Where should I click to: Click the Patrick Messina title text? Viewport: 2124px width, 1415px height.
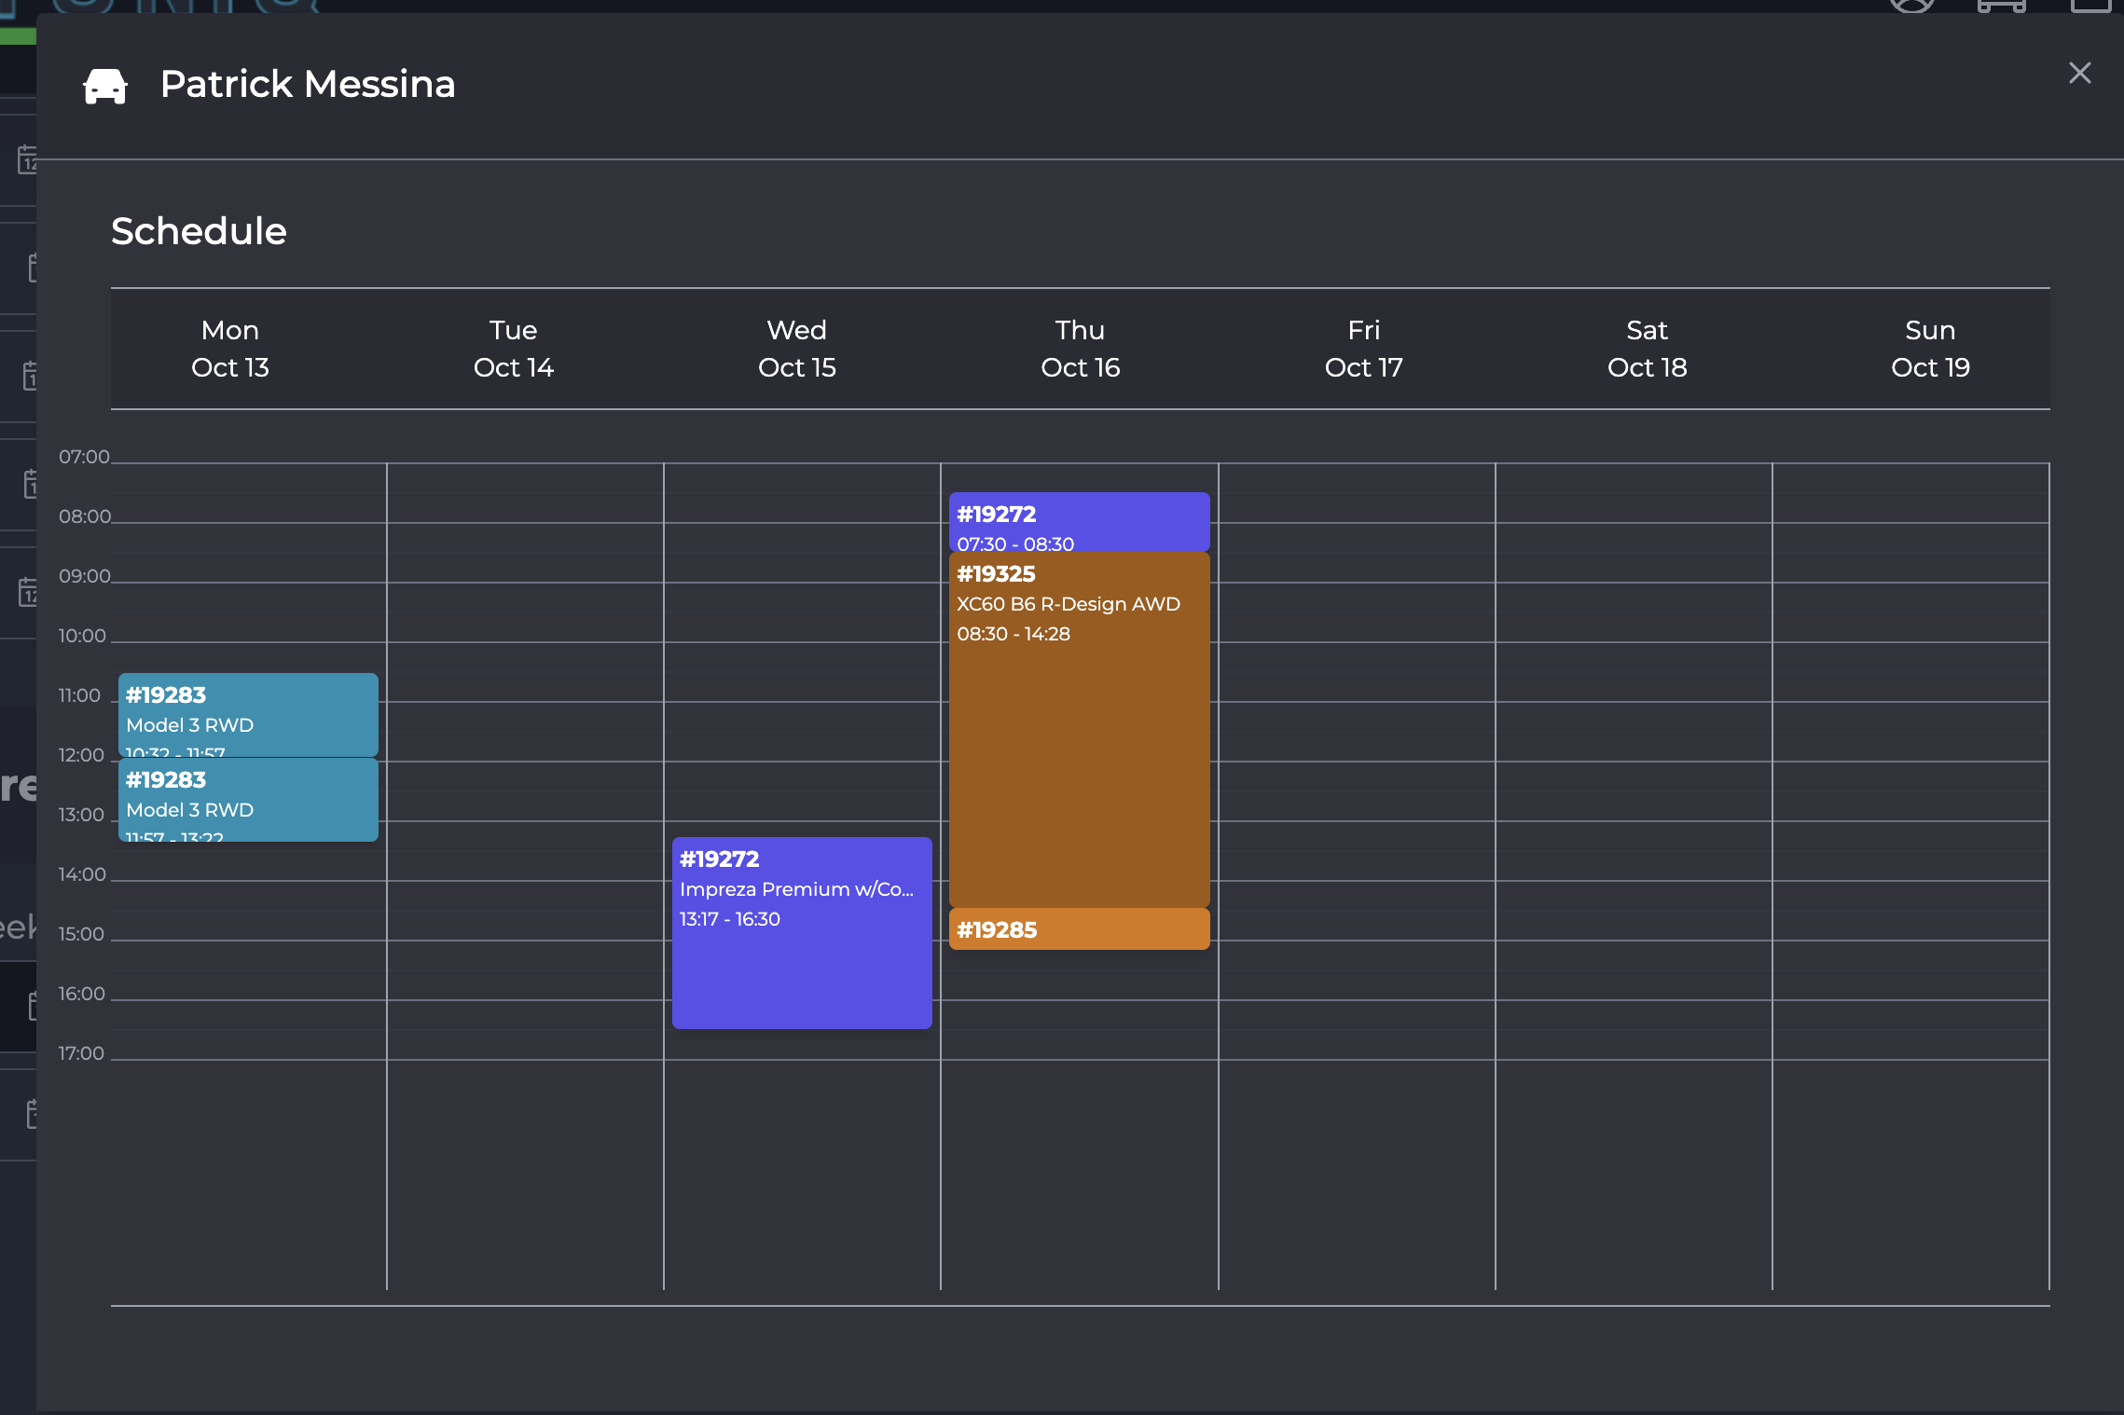tap(308, 84)
